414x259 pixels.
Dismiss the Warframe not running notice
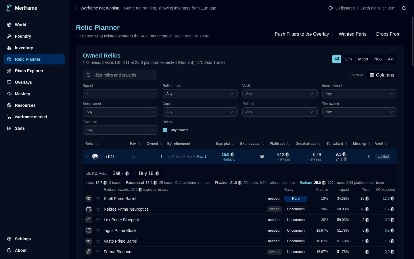click(x=76, y=8)
